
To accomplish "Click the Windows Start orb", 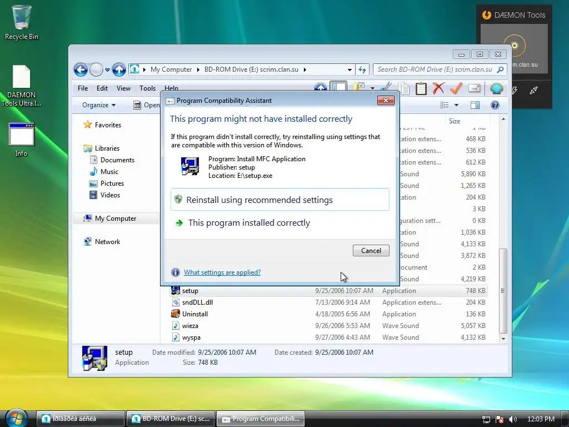I will click(17, 418).
